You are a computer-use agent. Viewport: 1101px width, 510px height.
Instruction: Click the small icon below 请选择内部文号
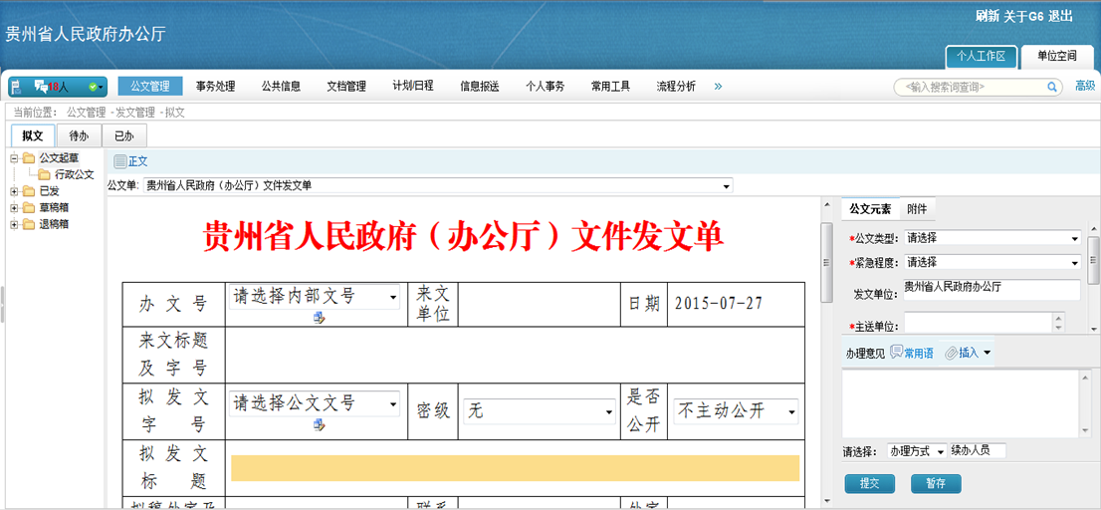click(319, 318)
